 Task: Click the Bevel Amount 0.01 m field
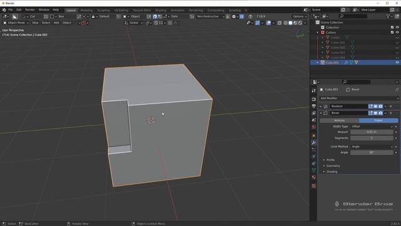(x=372, y=132)
